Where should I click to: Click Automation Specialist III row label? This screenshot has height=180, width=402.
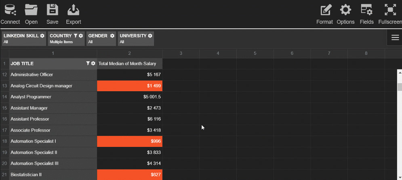pos(53,163)
